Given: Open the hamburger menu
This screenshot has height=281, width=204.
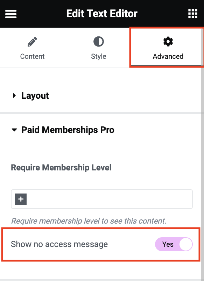Looking at the screenshot, I should click(11, 14).
